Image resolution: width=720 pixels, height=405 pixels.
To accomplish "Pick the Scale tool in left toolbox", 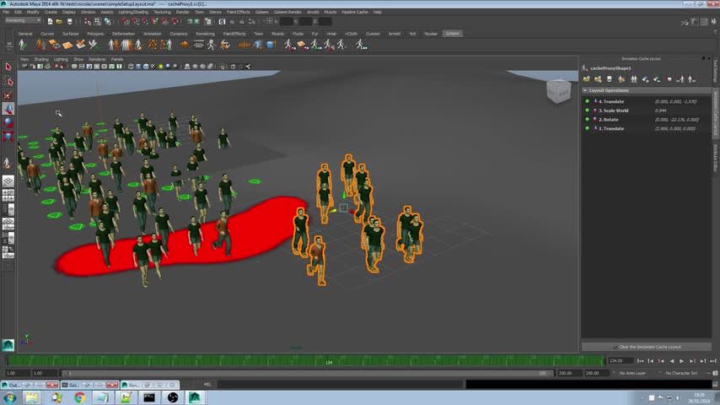I will 8,136.
